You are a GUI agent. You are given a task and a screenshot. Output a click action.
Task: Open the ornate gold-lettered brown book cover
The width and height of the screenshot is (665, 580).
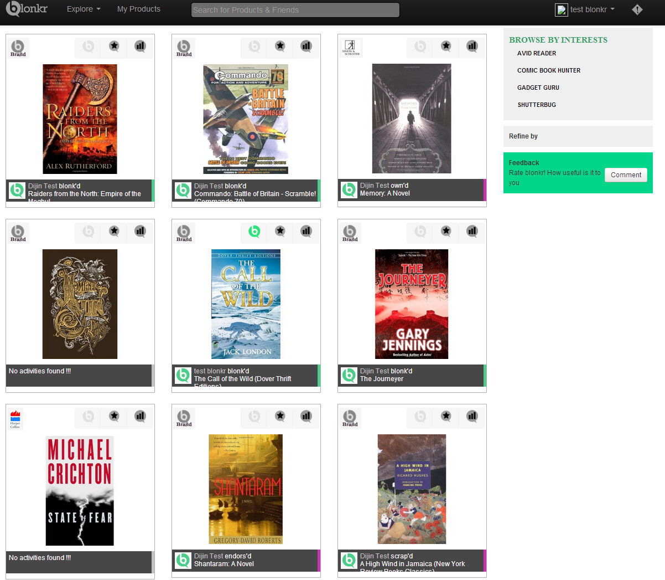click(80, 304)
